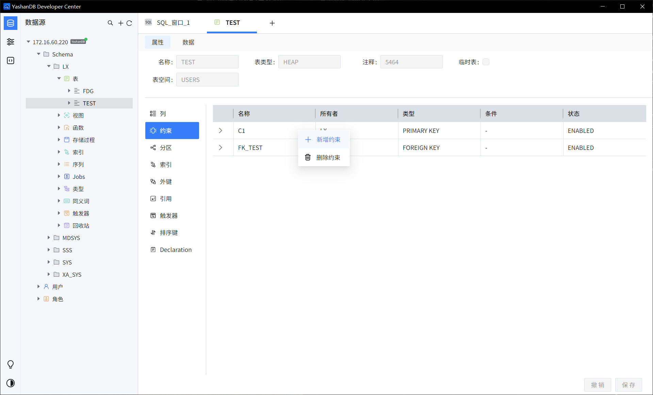Expand the FDG table node
This screenshot has width=653, height=395.
pos(69,91)
